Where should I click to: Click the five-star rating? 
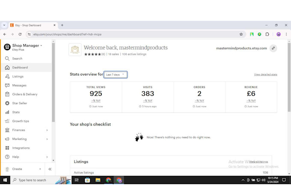92,54
